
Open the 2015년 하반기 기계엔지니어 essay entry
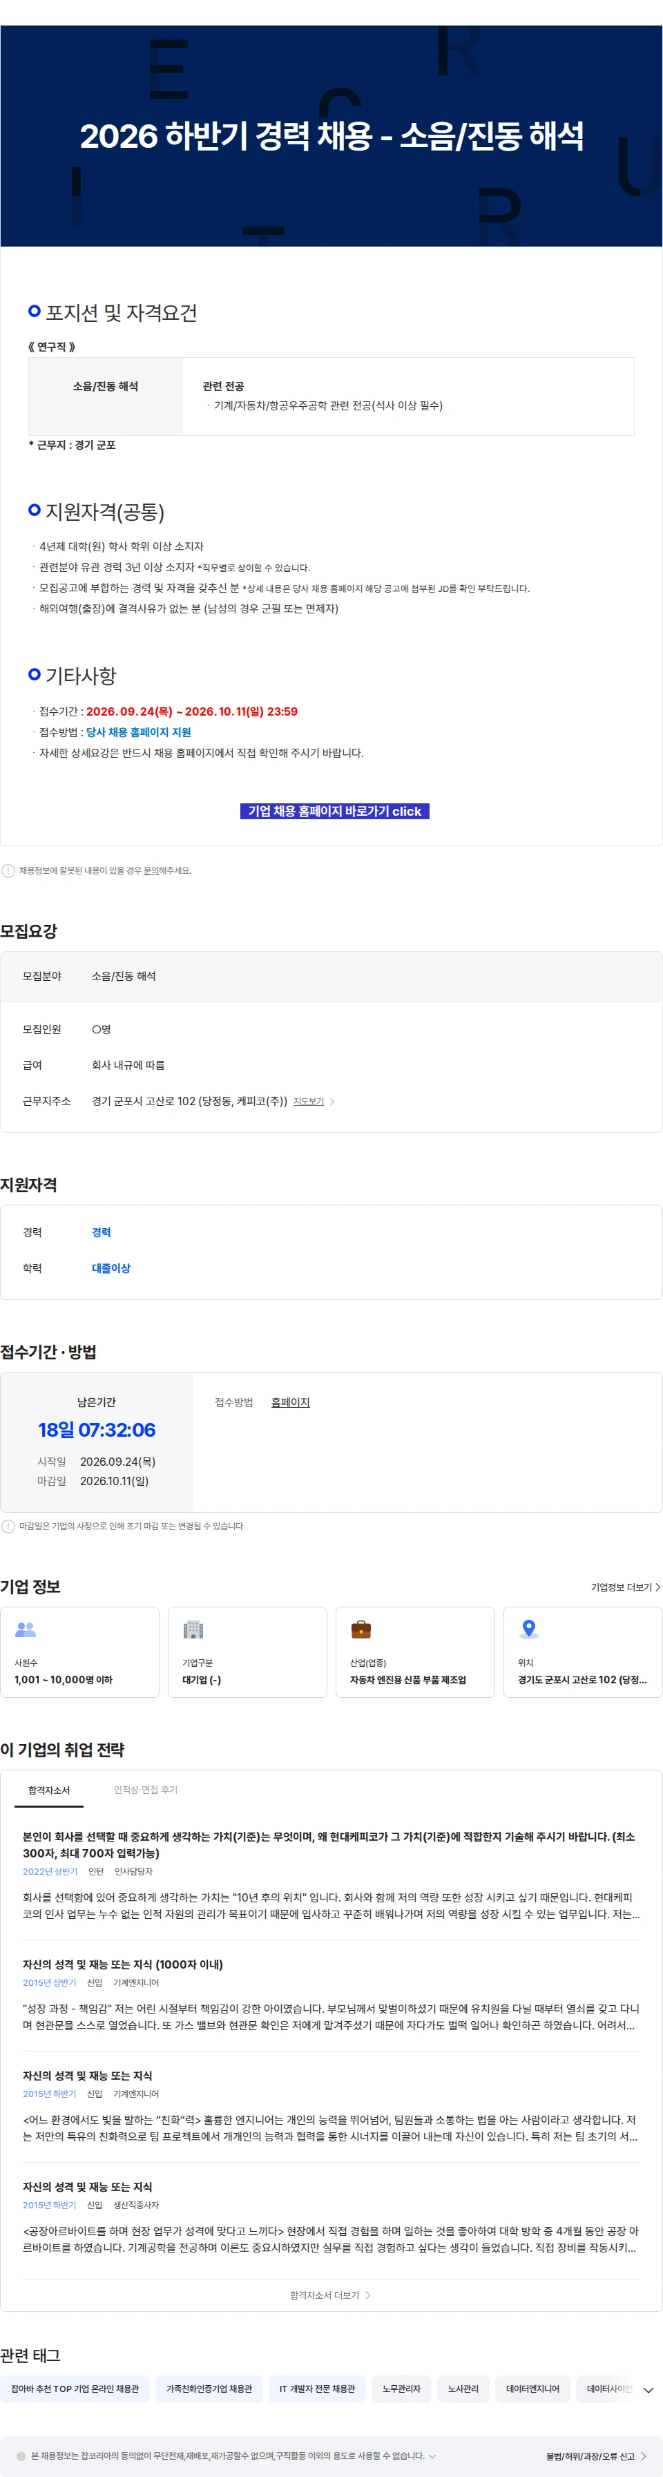331,2107
